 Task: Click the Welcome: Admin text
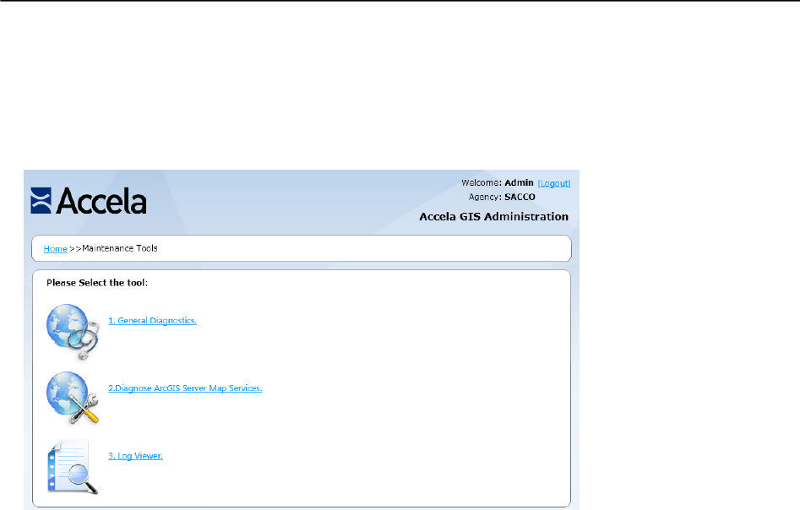[498, 183]
